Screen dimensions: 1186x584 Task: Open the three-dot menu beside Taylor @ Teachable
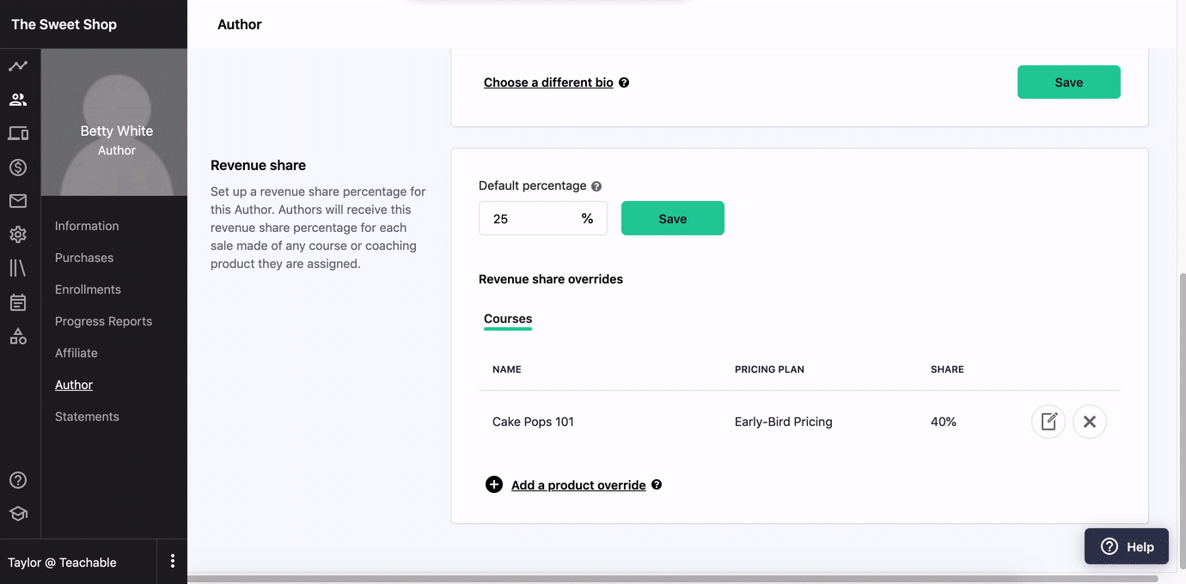click(173, 561)
